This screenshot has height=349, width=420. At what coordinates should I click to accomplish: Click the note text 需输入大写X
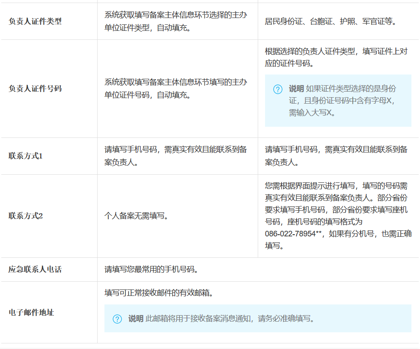point(312,113)
